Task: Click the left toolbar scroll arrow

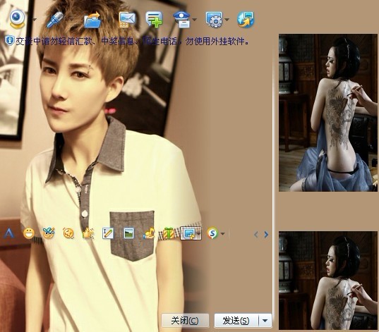Action: pyautogui.click(x=256, y=234)
